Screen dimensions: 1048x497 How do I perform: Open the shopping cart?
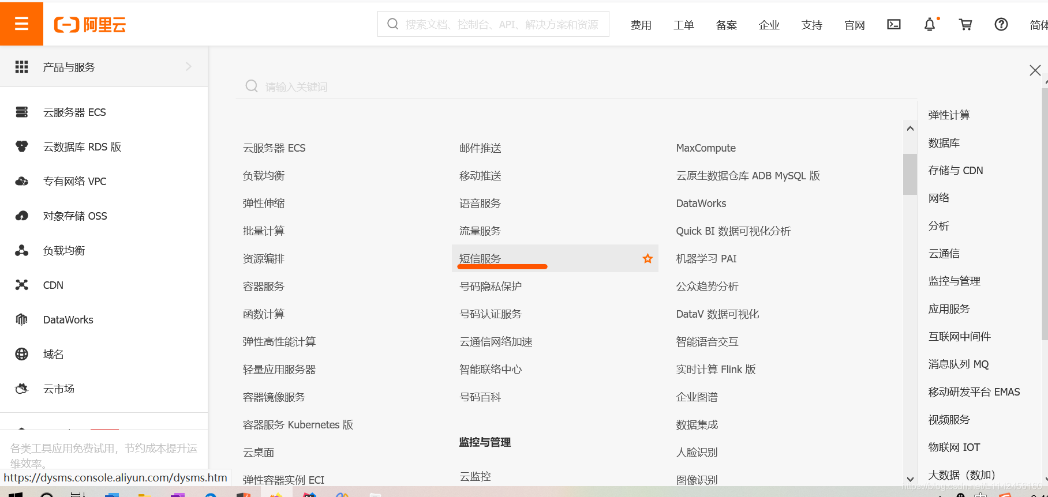965,24
